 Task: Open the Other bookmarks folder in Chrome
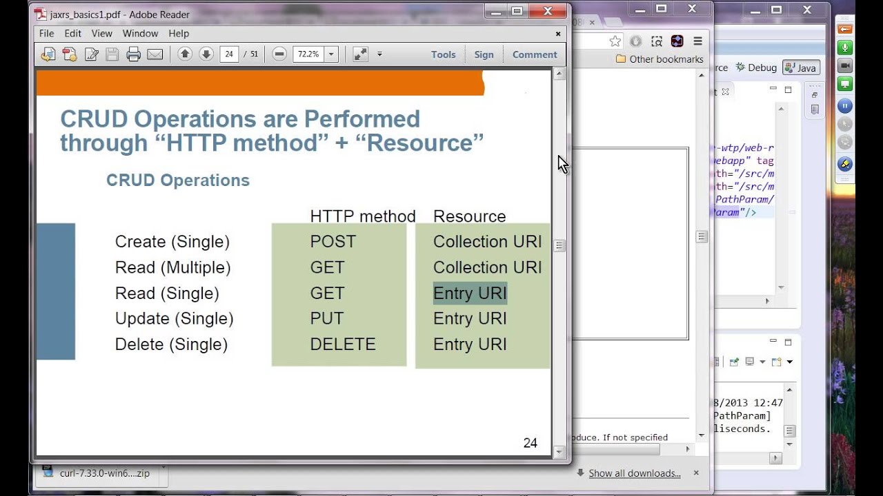[x=659, y=59]
